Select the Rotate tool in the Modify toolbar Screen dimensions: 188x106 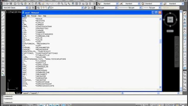tap(185, 32)
